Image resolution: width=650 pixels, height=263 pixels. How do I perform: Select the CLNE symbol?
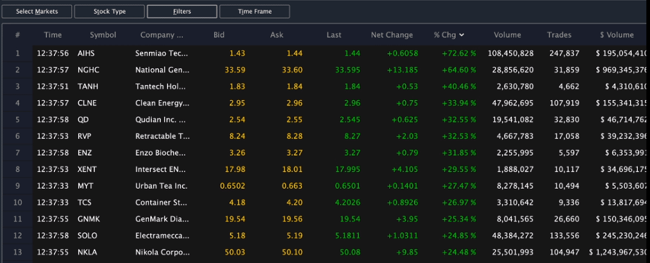pyautogui.click(x=87, y=103)
